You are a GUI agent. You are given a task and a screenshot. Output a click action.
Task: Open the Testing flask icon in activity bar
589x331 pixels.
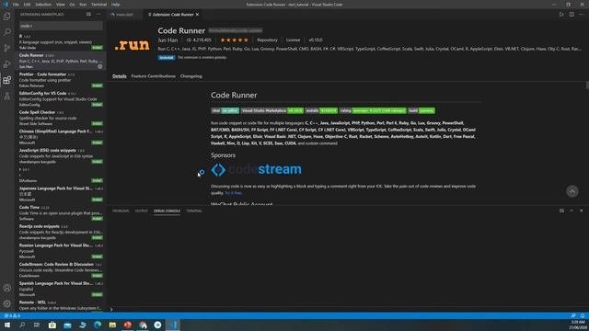[x=6, y=96]
